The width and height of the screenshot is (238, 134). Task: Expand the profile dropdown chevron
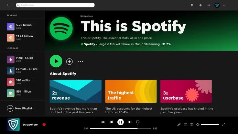[x=224, y=5]
